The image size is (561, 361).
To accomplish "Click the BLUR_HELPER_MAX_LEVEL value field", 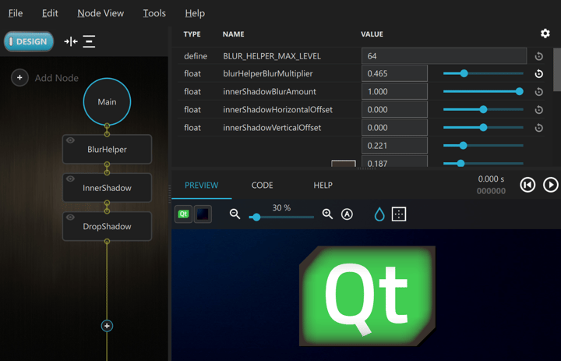I will click(x=443, y=56).
